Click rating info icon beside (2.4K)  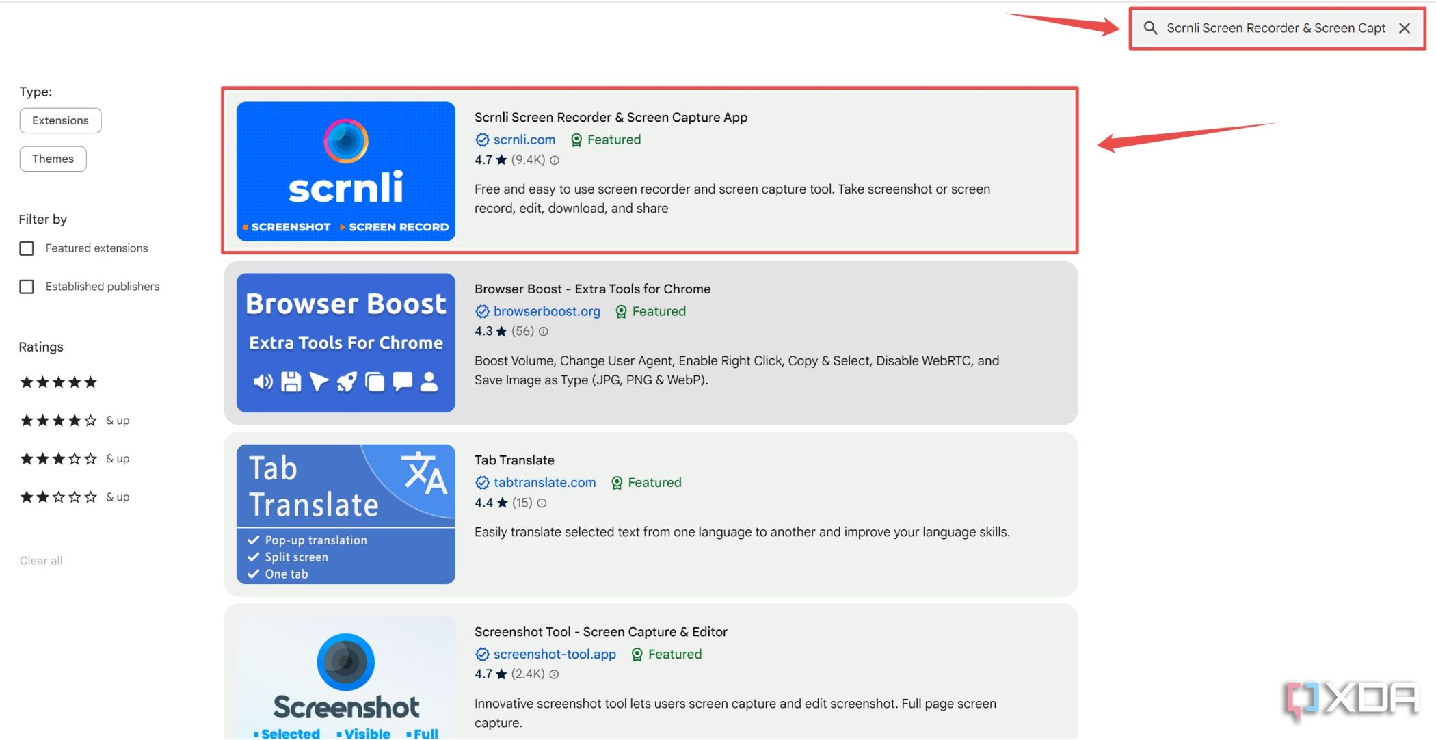click(x=554, y=674)
